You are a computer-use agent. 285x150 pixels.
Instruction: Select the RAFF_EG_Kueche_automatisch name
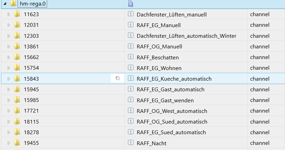(174, 79)
